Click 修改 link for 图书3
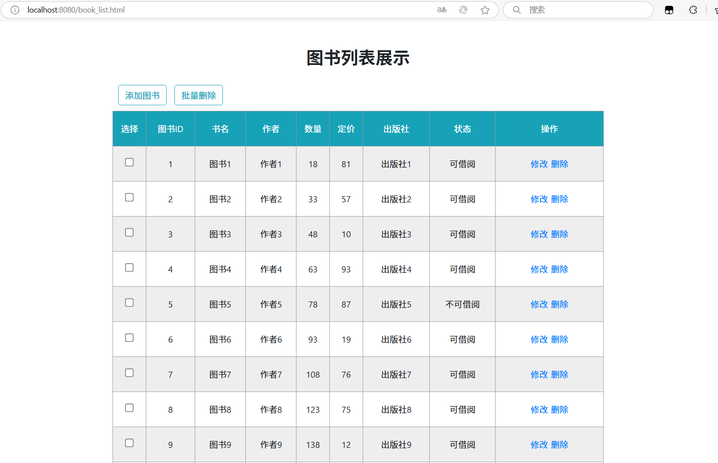Screen dimensions: 718x463 coord(539,234)
